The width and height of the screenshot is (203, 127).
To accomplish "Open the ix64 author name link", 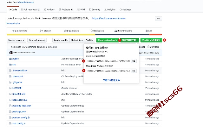I will [x=15, y=53].
